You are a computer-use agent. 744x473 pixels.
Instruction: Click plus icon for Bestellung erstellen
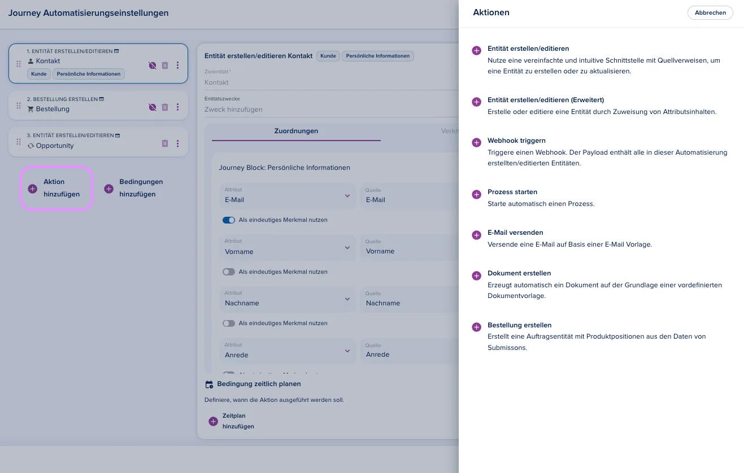click(476, 327)
